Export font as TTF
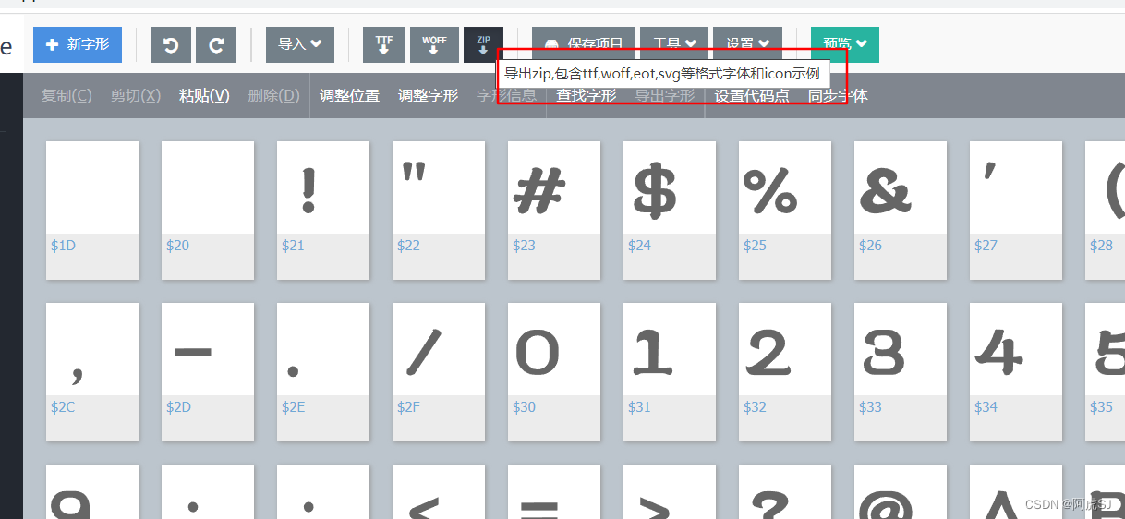Viewport: 1125px width, 519px height. tap(384, 44)
